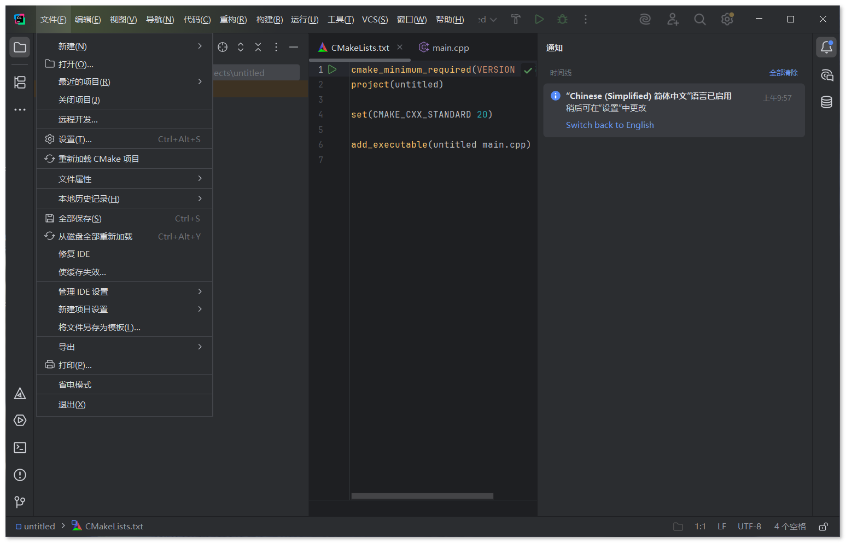Open the Git version control tool window
The image size is (846, 543).
(20, 502)
